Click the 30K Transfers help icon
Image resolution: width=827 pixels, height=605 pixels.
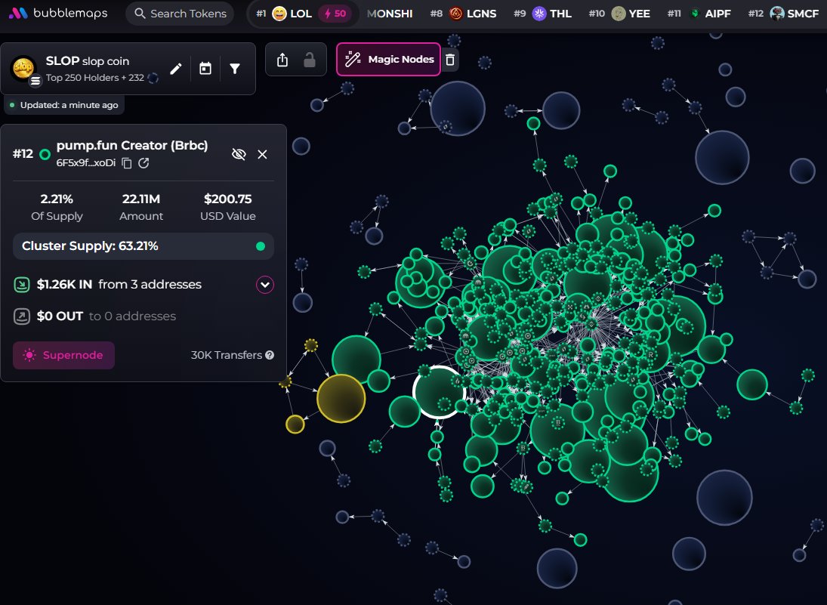270,355
